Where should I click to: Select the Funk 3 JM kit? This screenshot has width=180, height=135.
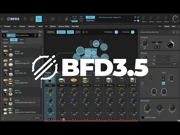click(21, 52)
